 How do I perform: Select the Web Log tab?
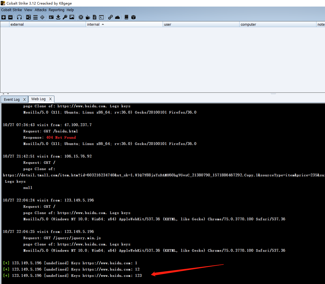[38, 99]
